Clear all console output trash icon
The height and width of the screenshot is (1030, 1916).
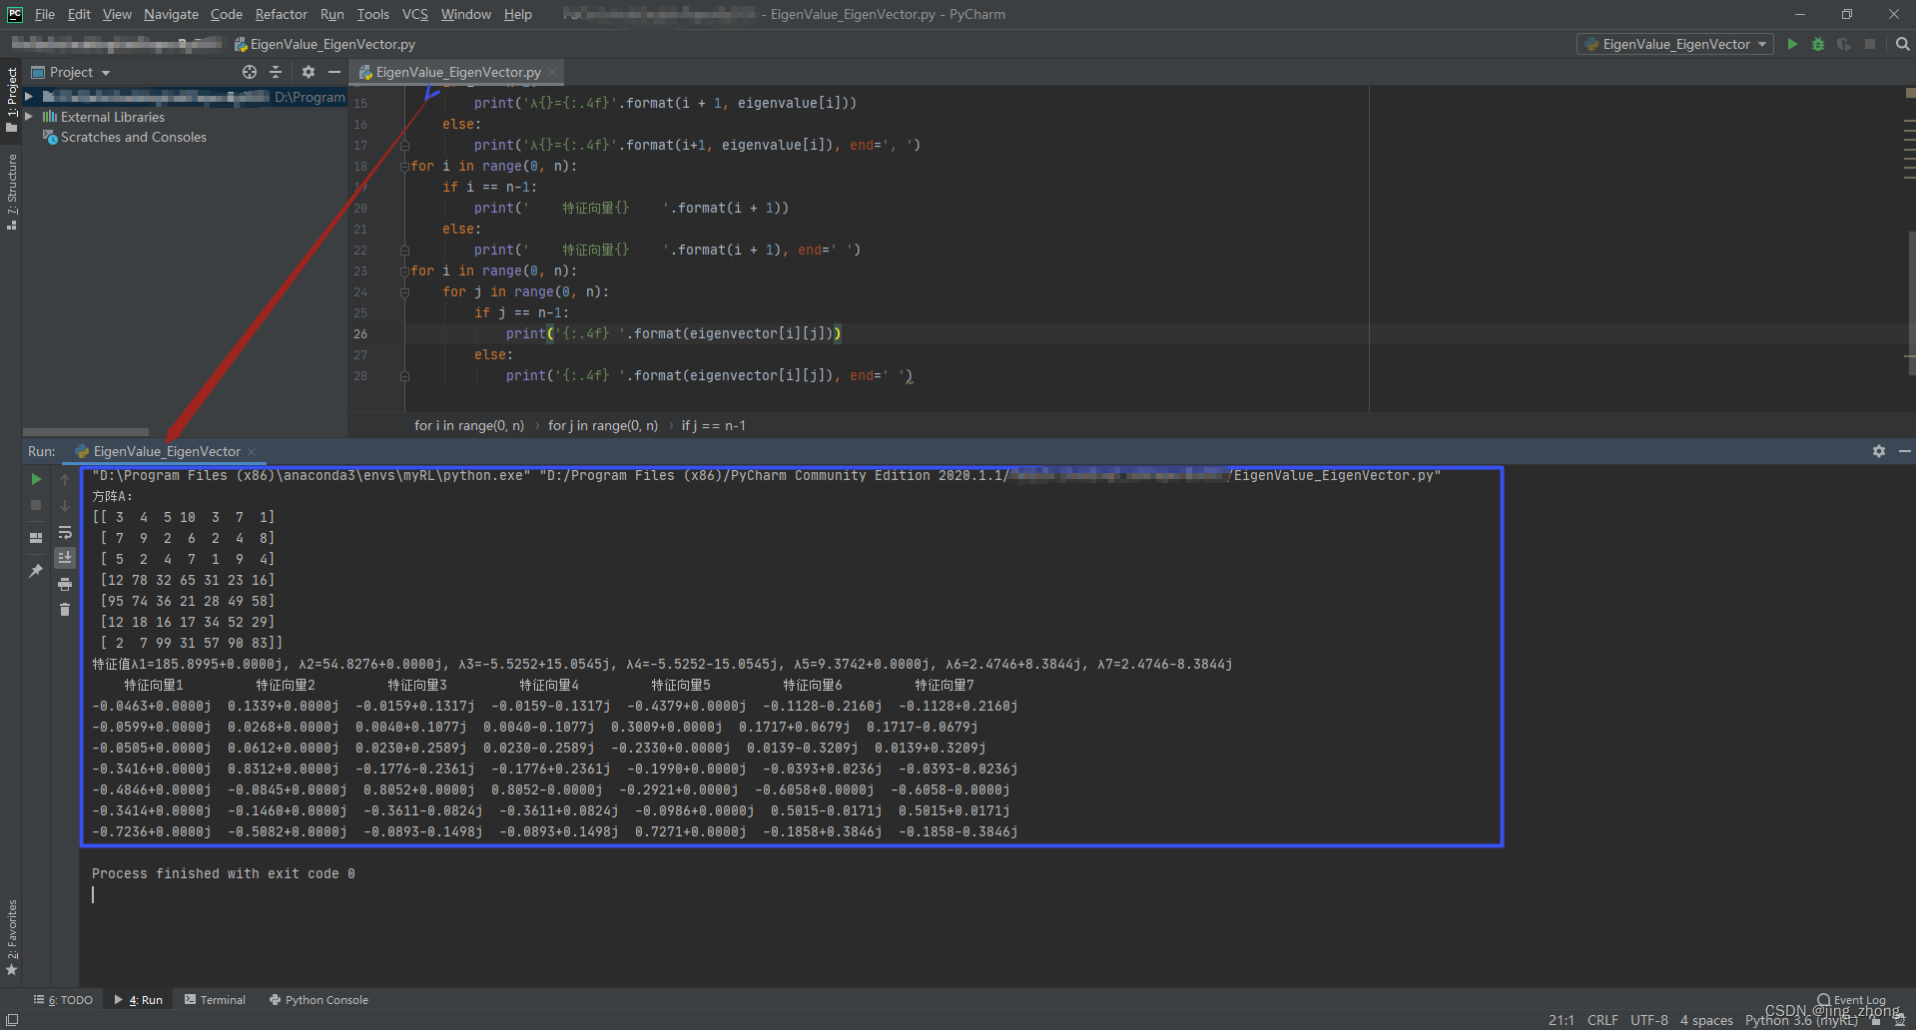coord(65,610)
